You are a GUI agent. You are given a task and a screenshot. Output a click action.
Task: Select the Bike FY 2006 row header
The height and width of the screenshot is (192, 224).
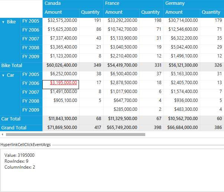pos(32,31)
